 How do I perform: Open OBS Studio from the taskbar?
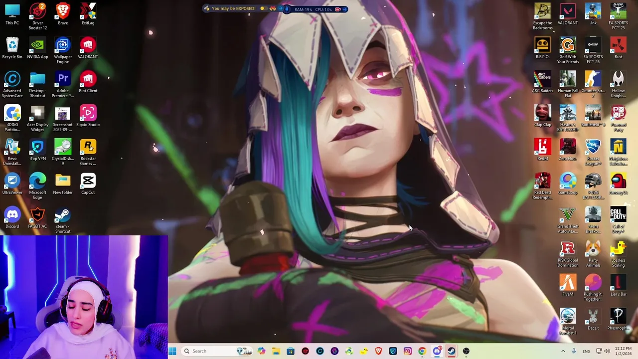tap(466, 351)
